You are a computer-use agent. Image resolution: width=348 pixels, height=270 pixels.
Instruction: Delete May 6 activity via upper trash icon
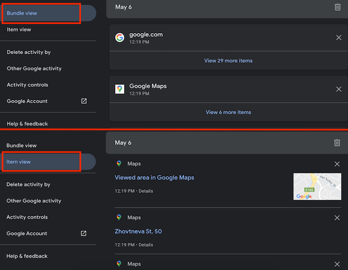337,7
